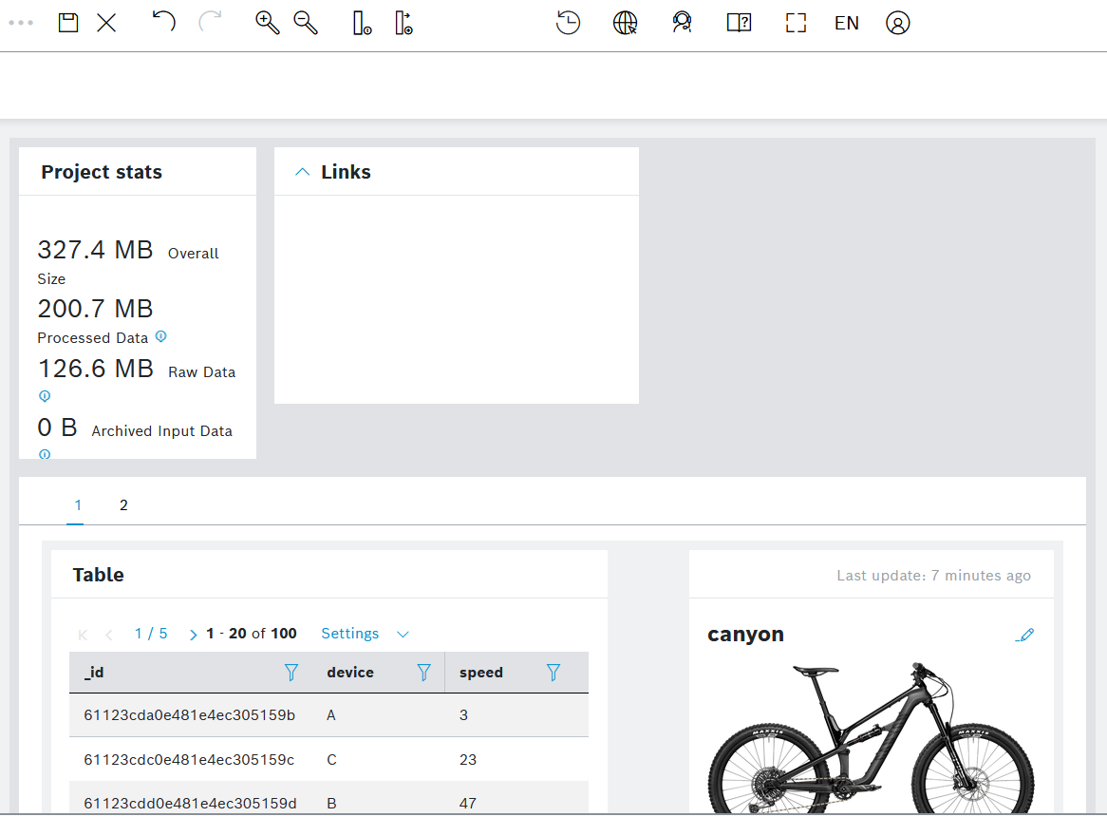Open the user profile icon
This screenshot has width=1107, height=817.
897,23
